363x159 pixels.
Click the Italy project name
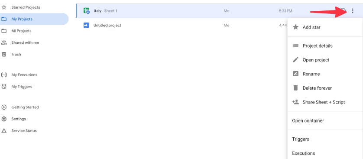pyautogui.click(x=97, y=11)
